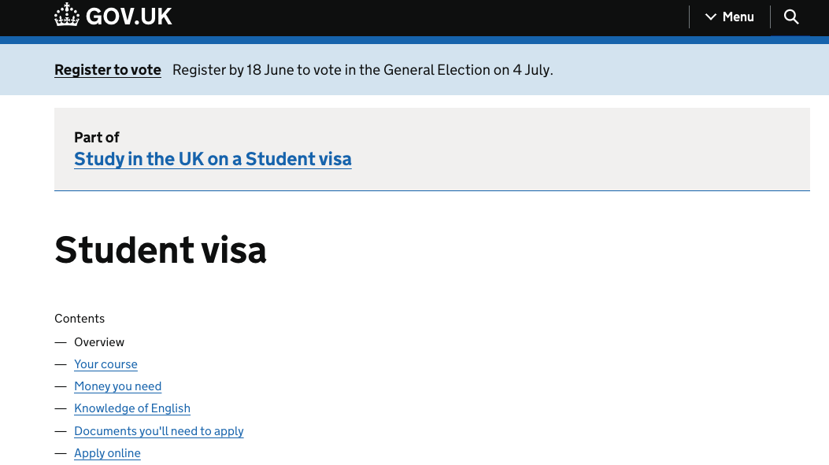Image resolution: width=829 pixels, height=465 pixels.
Task: Click the Student visa page heading
Action: (x=160, y=249)
